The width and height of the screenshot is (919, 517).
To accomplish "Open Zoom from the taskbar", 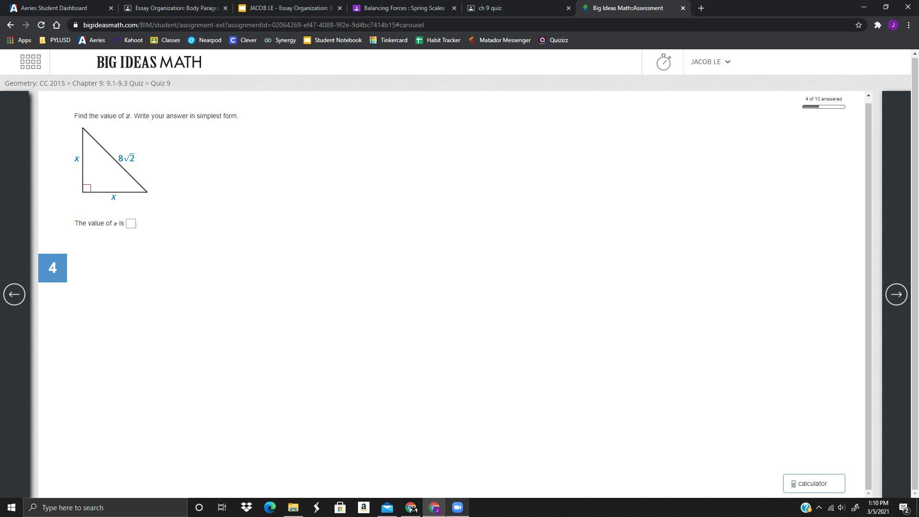I will tap(457, 507).
